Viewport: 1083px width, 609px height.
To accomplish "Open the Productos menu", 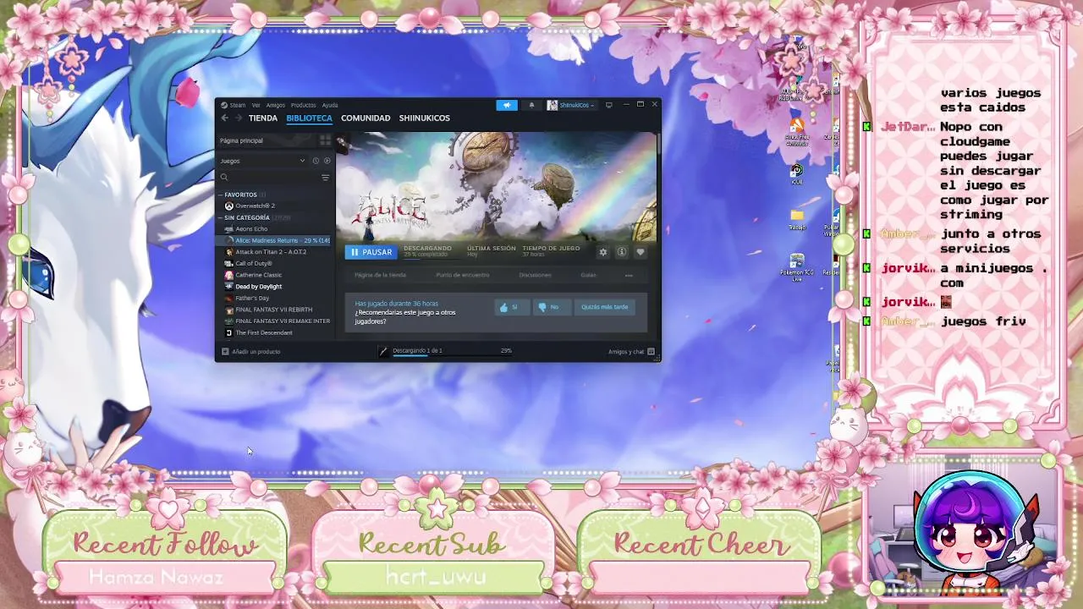I will [x=303, y=105].
